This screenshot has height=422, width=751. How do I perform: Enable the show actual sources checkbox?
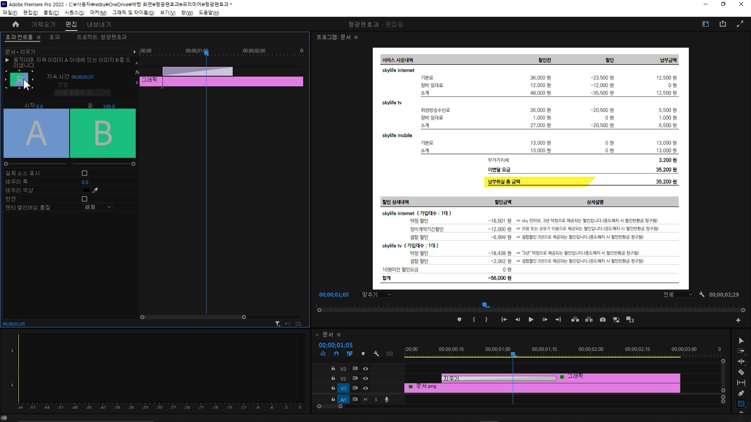pyautogui.click(x=84, y=173)
